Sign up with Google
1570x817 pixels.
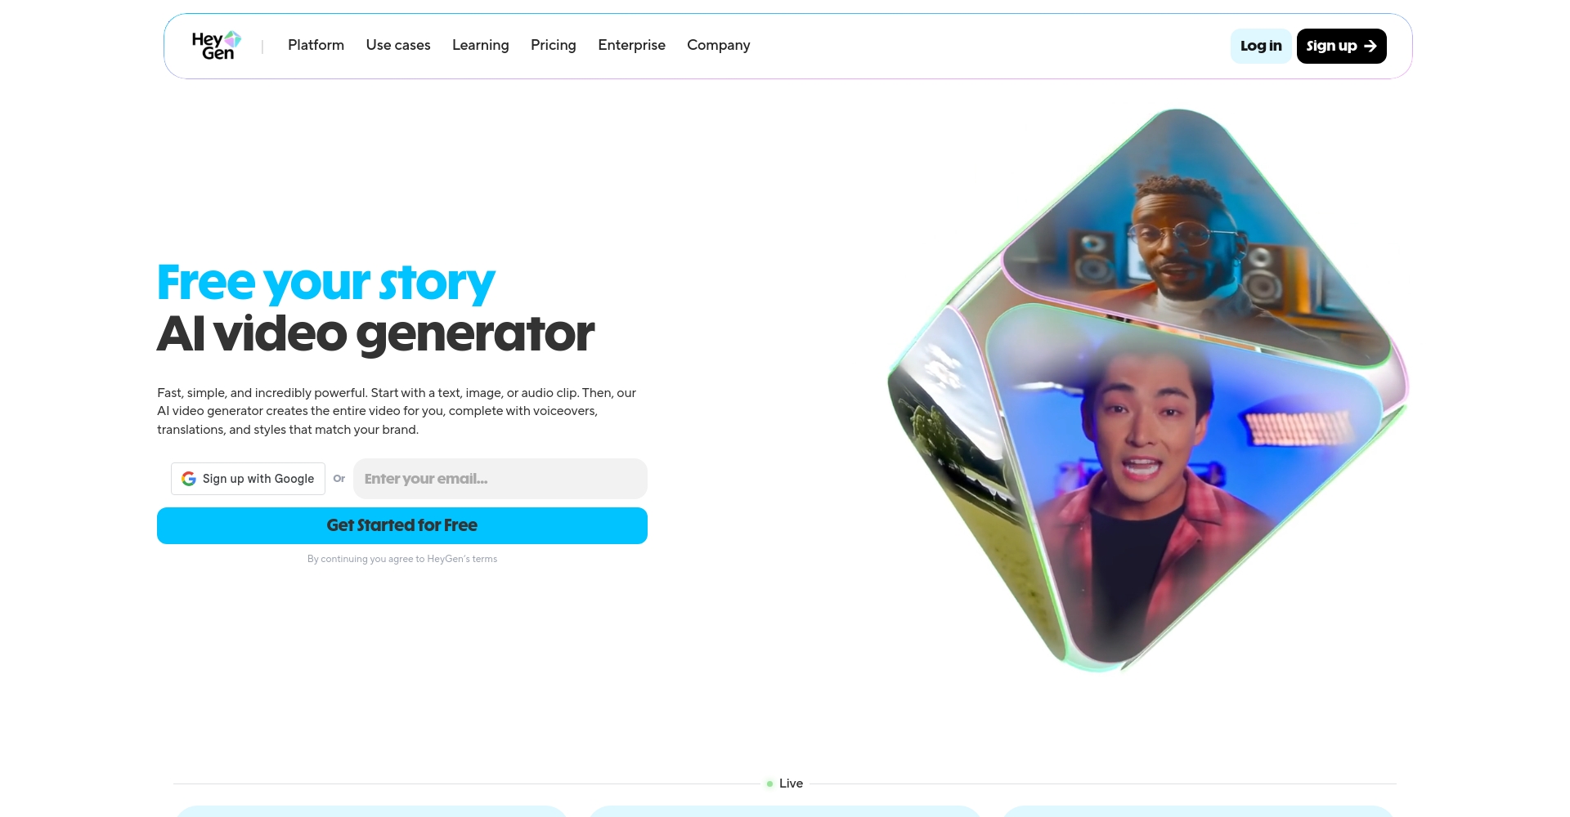click(x=248, y=479)
